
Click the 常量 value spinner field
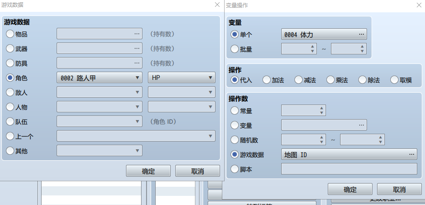pos(304,110)
